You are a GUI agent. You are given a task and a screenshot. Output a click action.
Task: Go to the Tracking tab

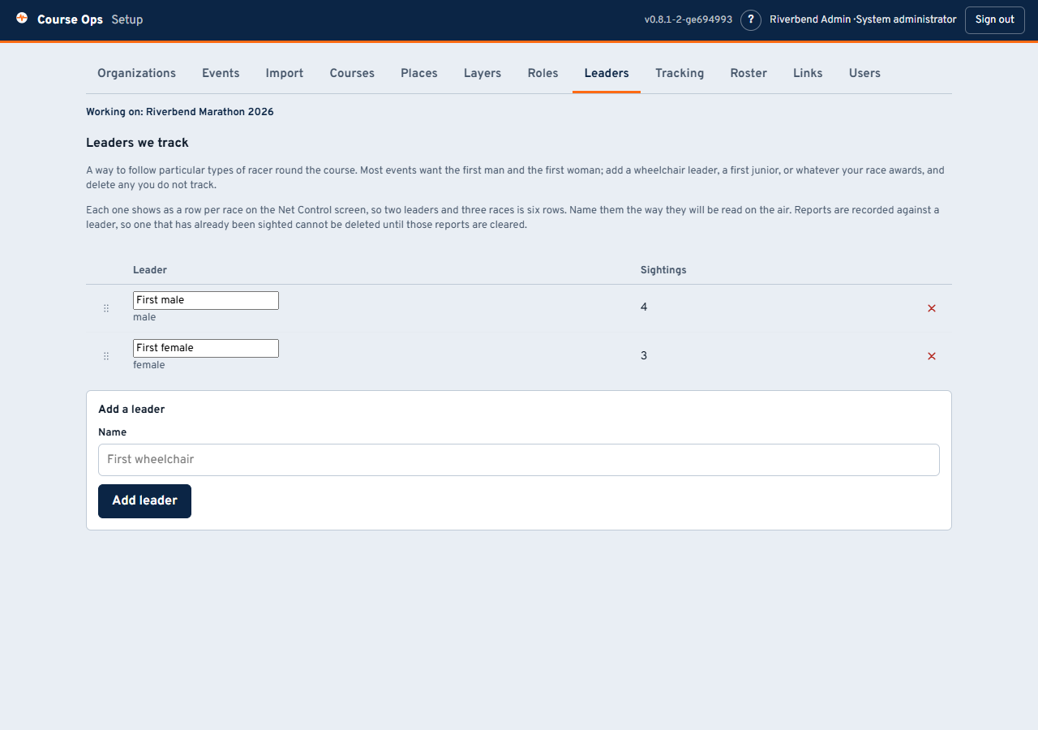[680, 73]
